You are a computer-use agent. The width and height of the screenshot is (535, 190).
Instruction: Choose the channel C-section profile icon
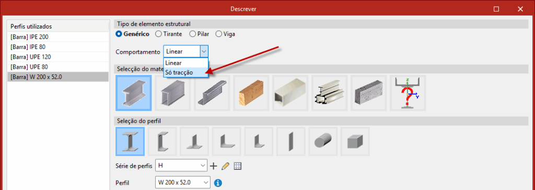click(162, 142)
